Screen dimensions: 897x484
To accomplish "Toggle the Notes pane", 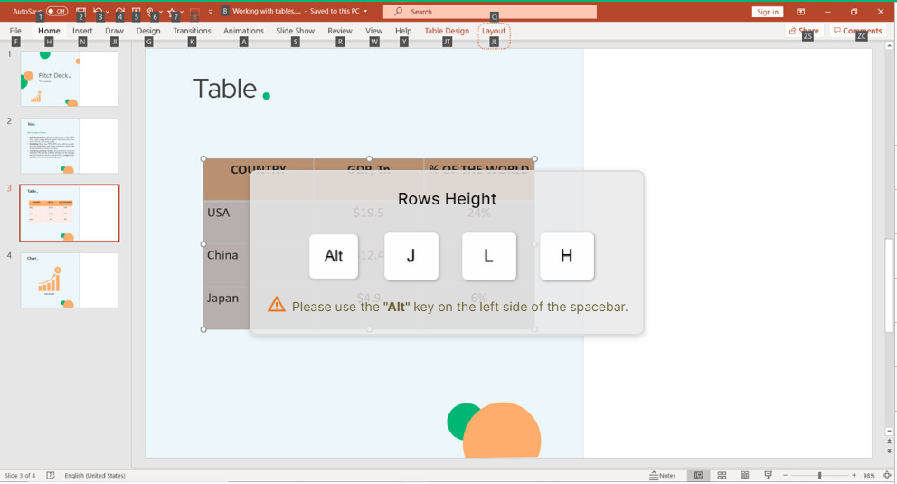I will pyautogui.click(x=663, y=476).
